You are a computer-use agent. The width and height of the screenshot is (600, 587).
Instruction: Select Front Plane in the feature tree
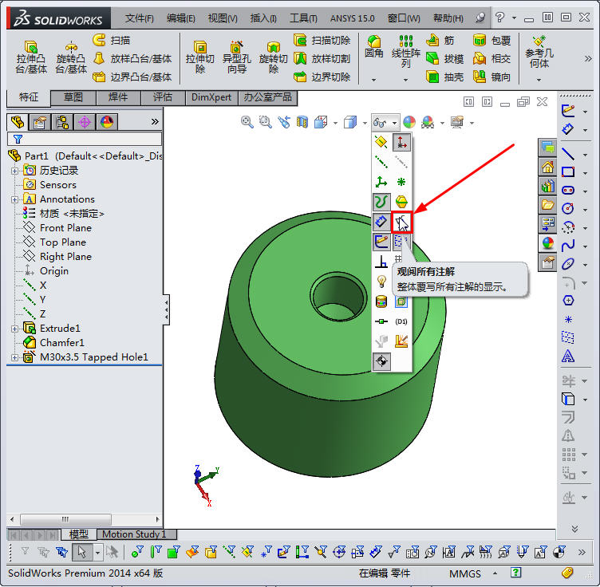[65, 228]
